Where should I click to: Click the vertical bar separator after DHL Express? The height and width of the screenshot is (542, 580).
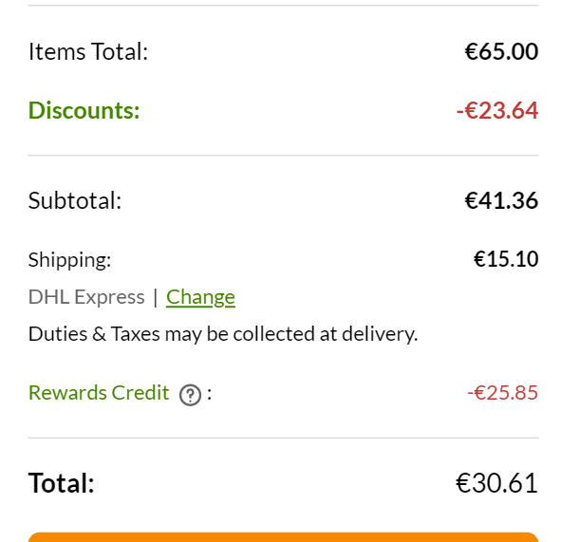click(156, 297)
